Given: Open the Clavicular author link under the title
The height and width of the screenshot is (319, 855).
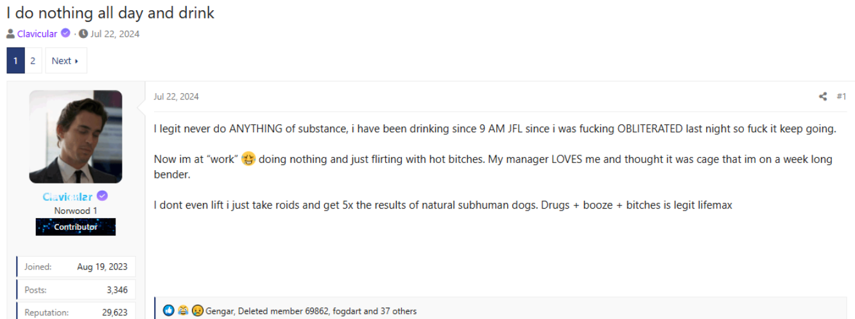Looking at the screenshot, I should [37, 34].
